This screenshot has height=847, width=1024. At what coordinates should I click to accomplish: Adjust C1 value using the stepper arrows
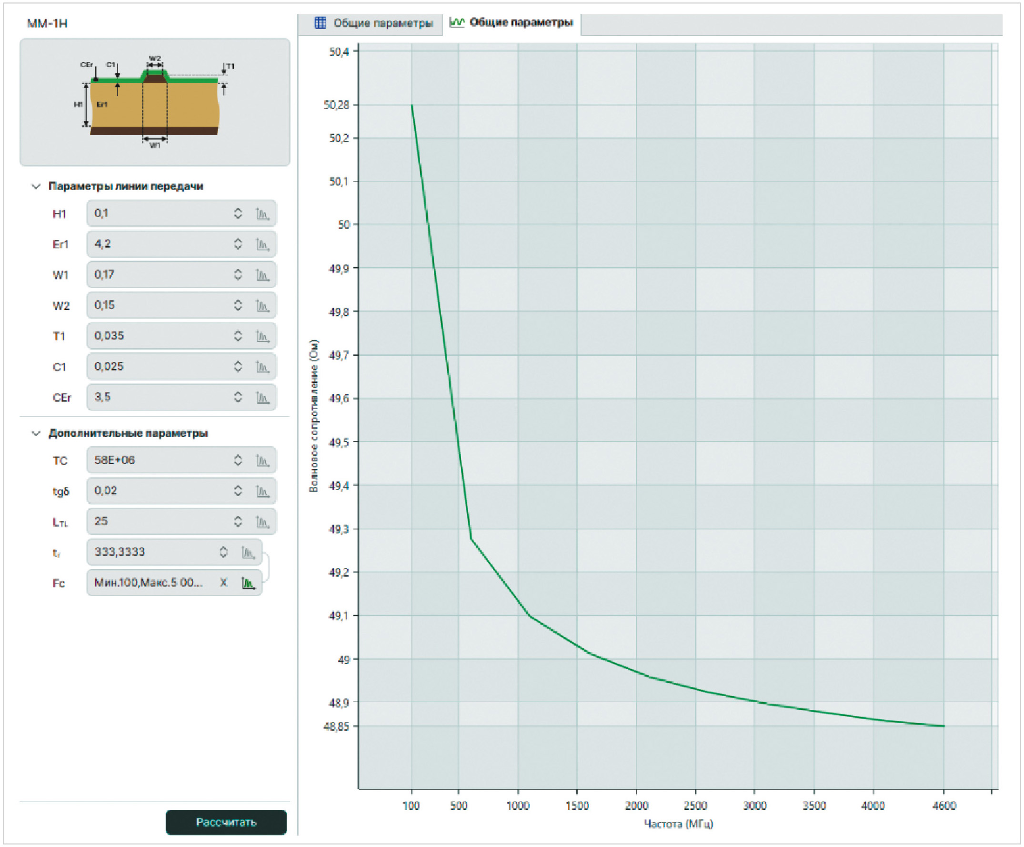point(238,367)
